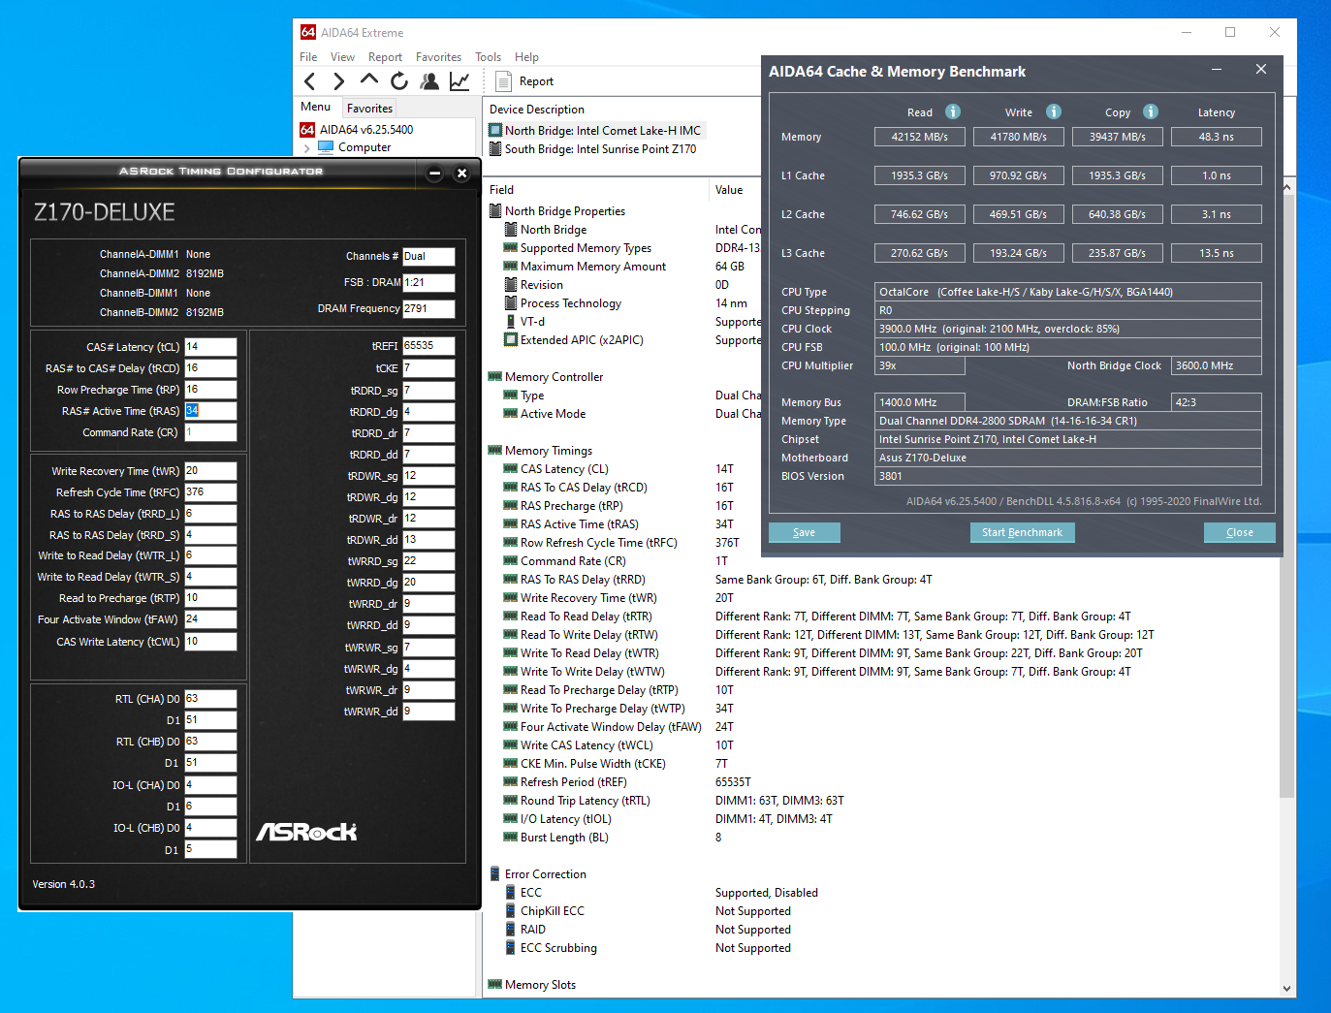Screen dimensions: 1331x1013
Task: Click the Computer tree item icon
Action: pyautogui.click(x=326, y=147)
